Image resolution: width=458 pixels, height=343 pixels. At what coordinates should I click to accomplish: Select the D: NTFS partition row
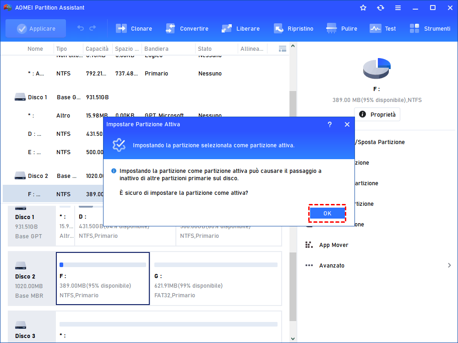(x=53, y=134)
